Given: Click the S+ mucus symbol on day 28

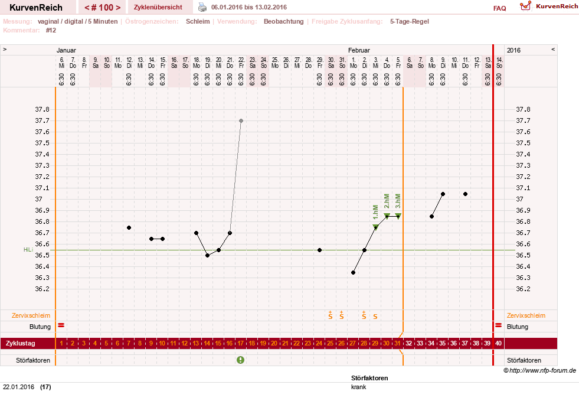Looking at the screenshot, I should pyautogui.click(x=364, y=315).
